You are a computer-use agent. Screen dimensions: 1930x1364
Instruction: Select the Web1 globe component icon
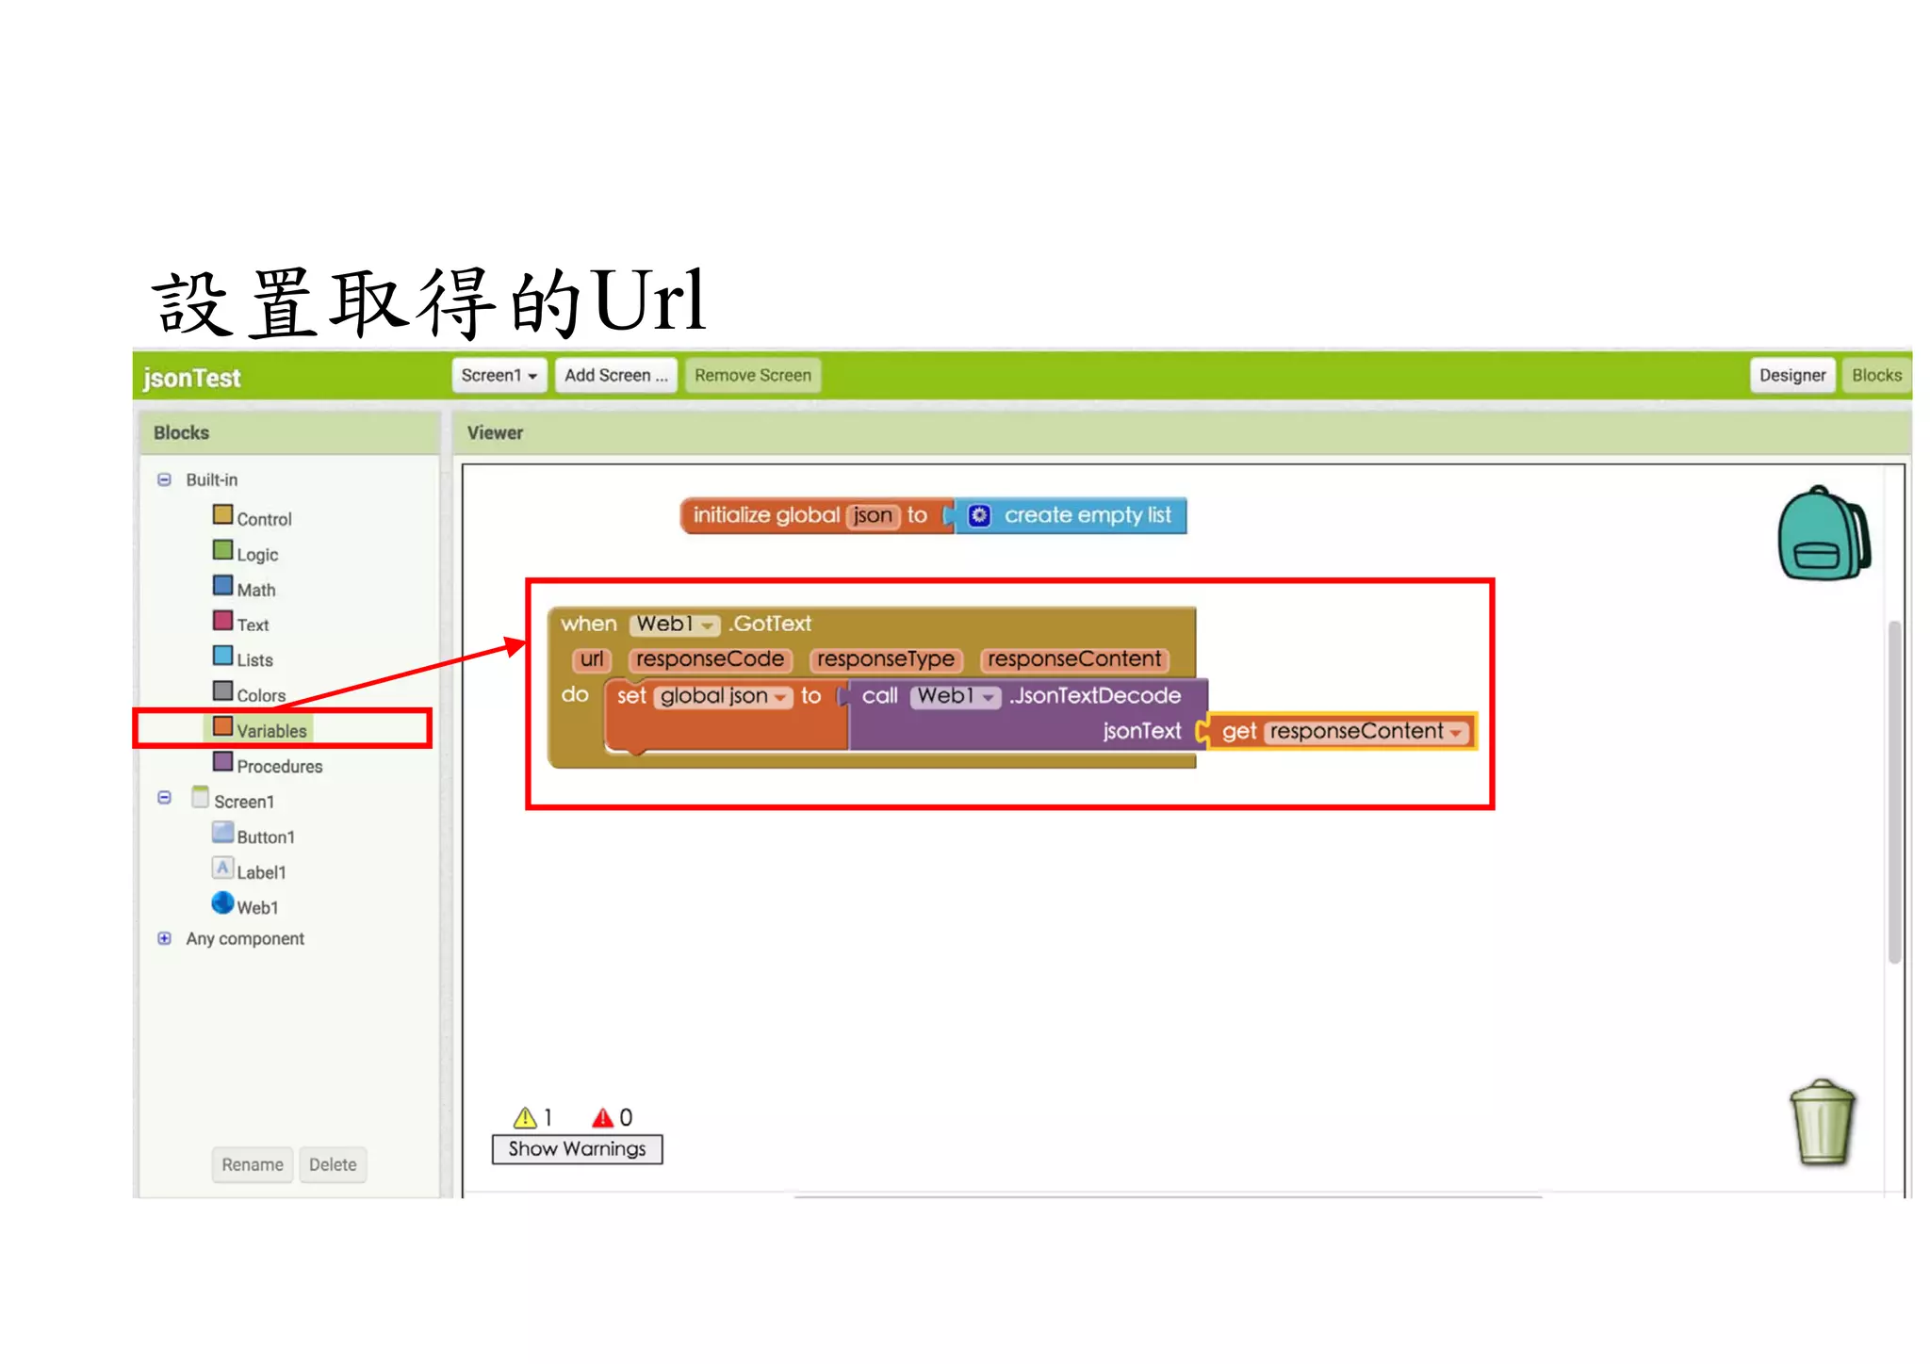pos(222,903)
